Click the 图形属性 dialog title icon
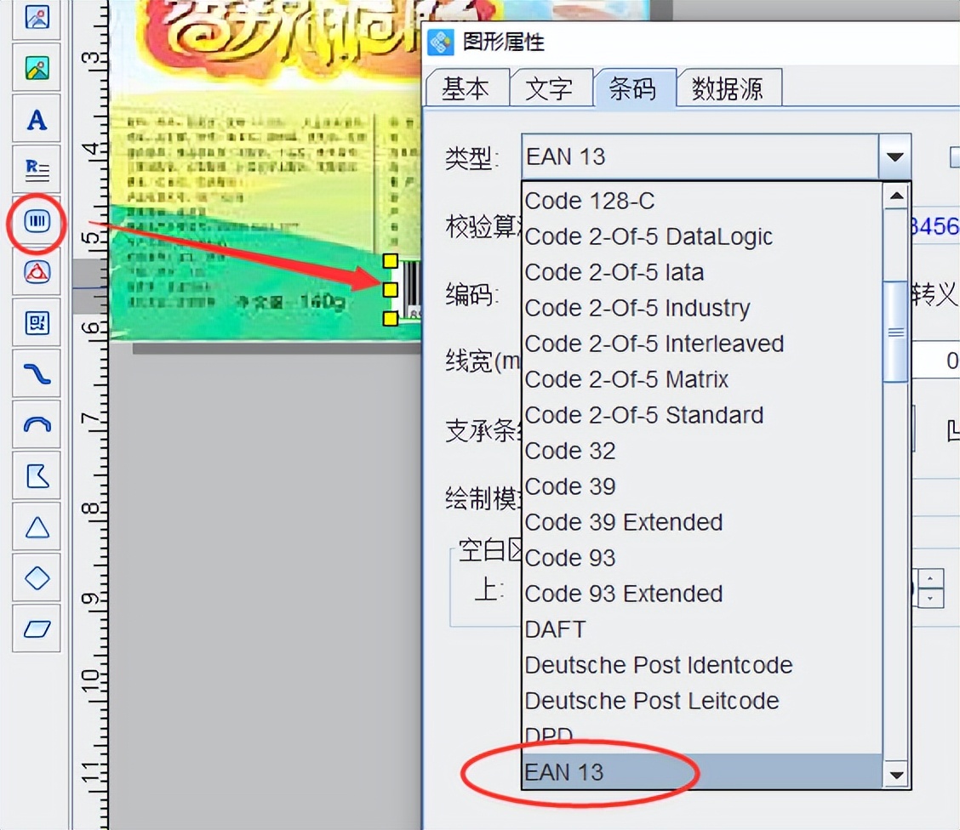960x830 pixels. point(440,43)
